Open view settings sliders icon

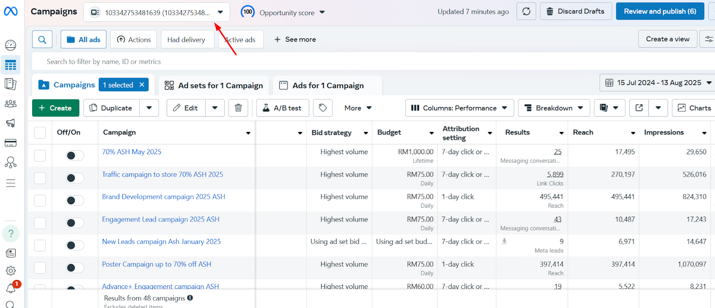pos(709,39)
